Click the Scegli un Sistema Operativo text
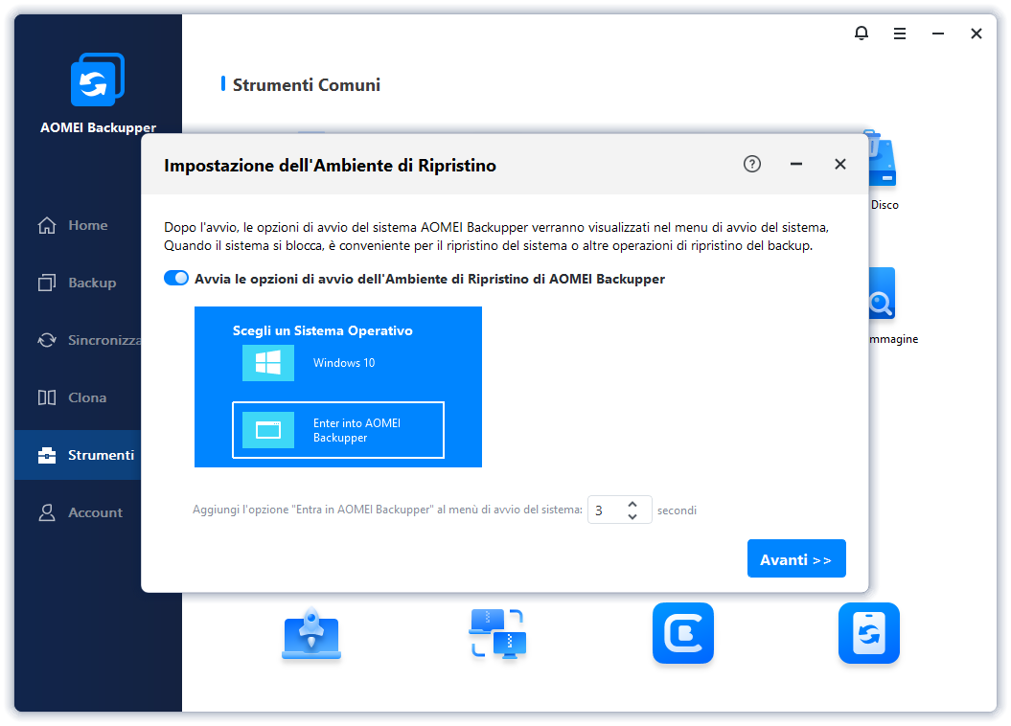The height and width of the screenshot is (726, 1011). click(322, 330)
